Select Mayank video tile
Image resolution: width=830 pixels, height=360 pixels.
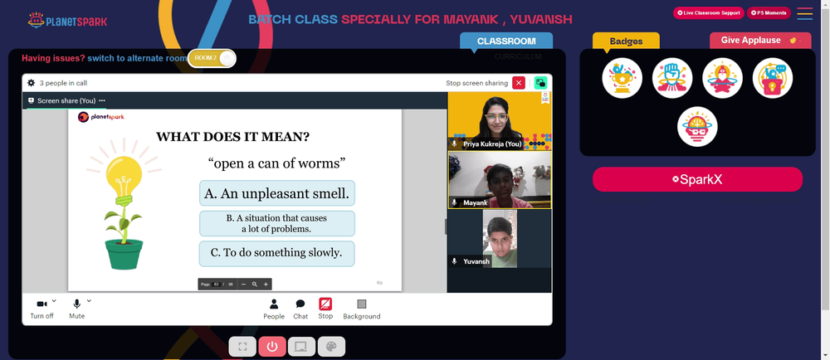[x=500, y=180]
